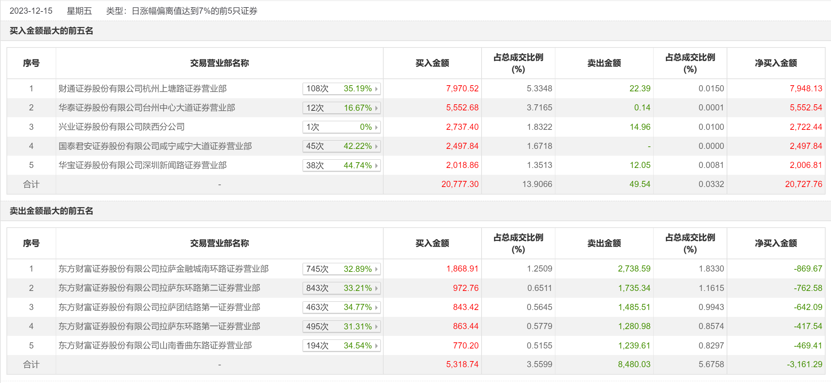Click 东方财富拉萨东环路第二证券营业部
The width and height of the screenshot is (831, 383).
(159, 288)
